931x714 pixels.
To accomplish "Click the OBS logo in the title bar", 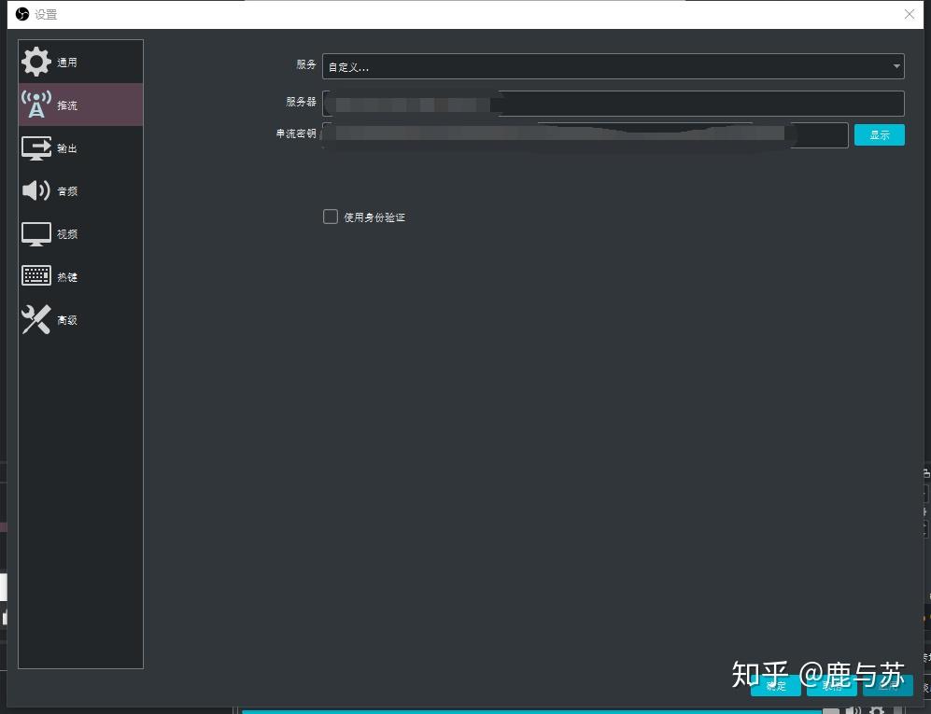I will click(x=22, y=14).
